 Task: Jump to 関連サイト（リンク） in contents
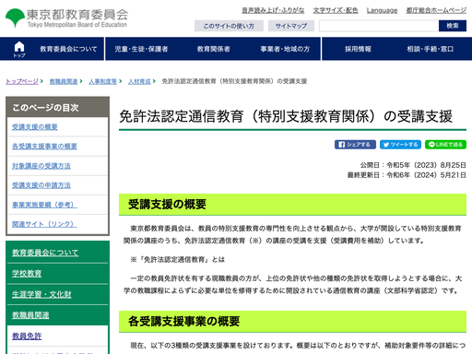[x=44, y=224]
